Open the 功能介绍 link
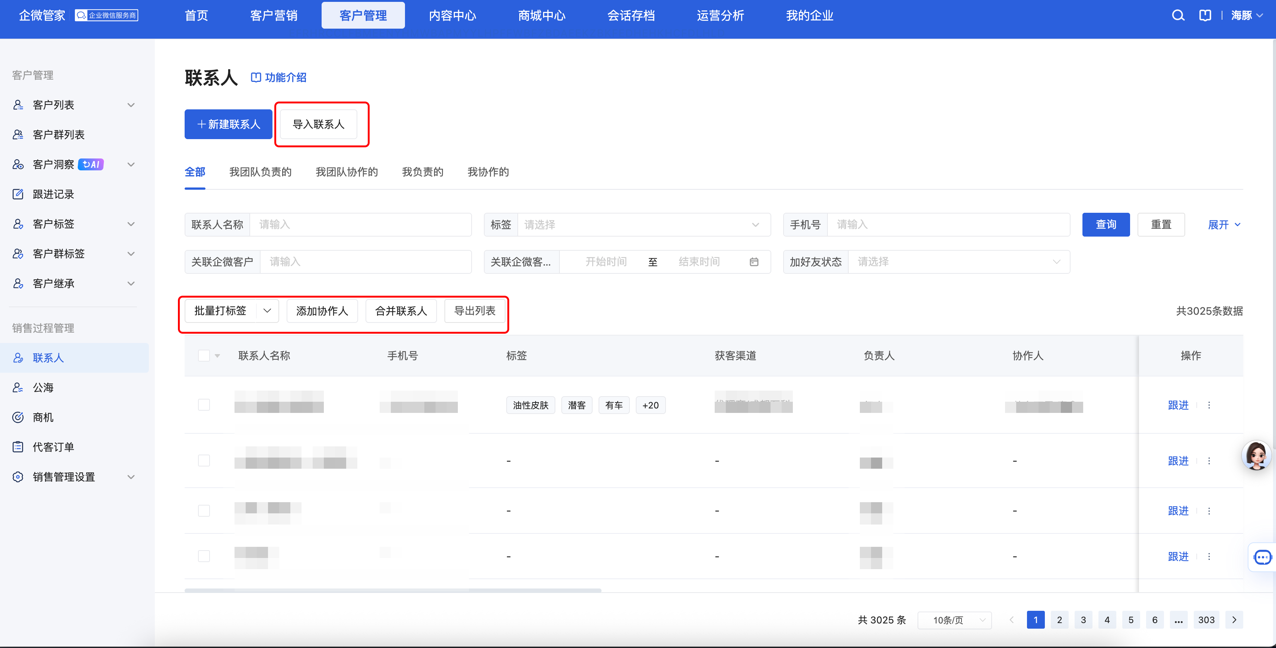 [278, 77]
